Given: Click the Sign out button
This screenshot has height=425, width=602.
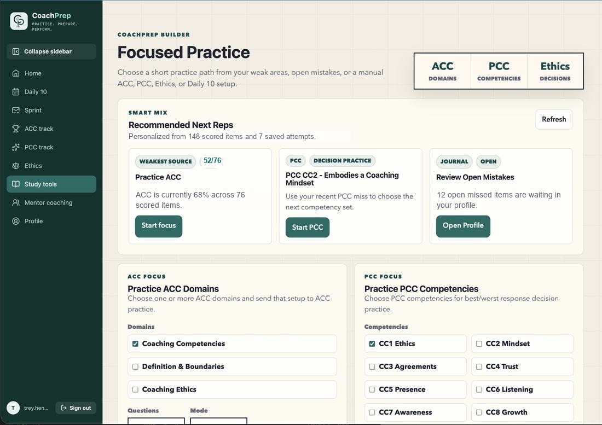Looking at the screenshot, I should 76,407.
